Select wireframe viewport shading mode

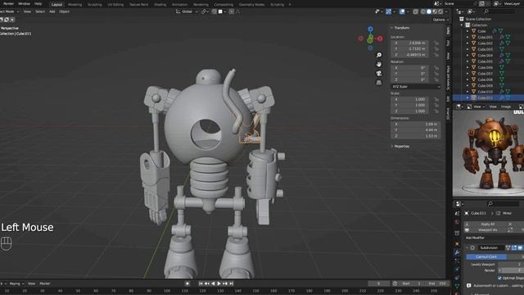[423, 11]
